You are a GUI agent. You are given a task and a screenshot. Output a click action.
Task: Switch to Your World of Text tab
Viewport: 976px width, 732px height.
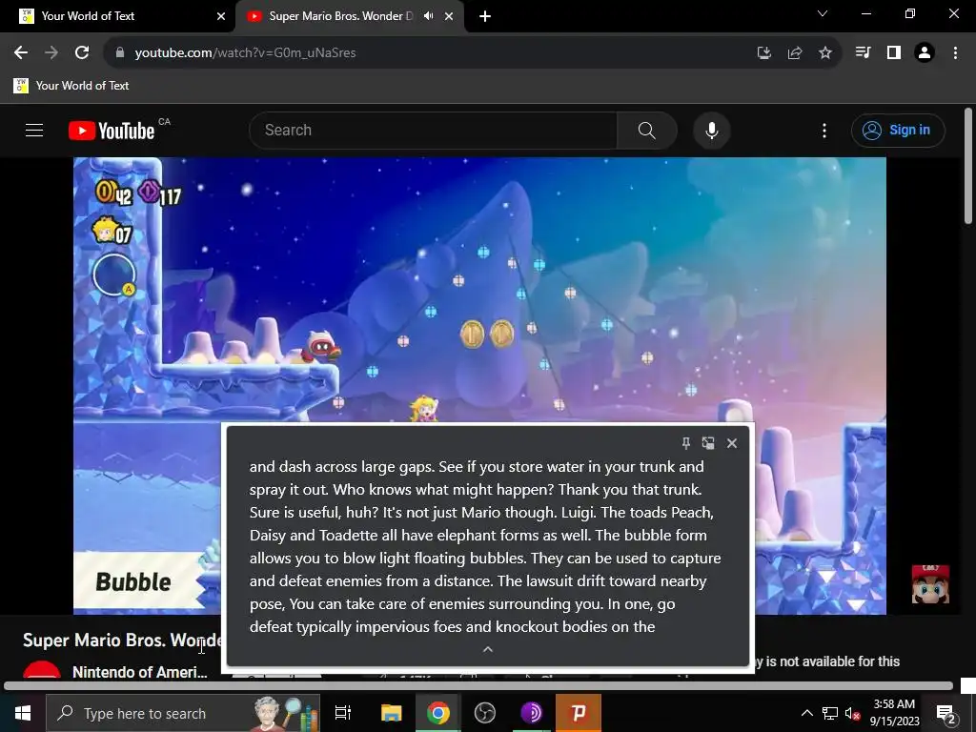tap(118, 16)
